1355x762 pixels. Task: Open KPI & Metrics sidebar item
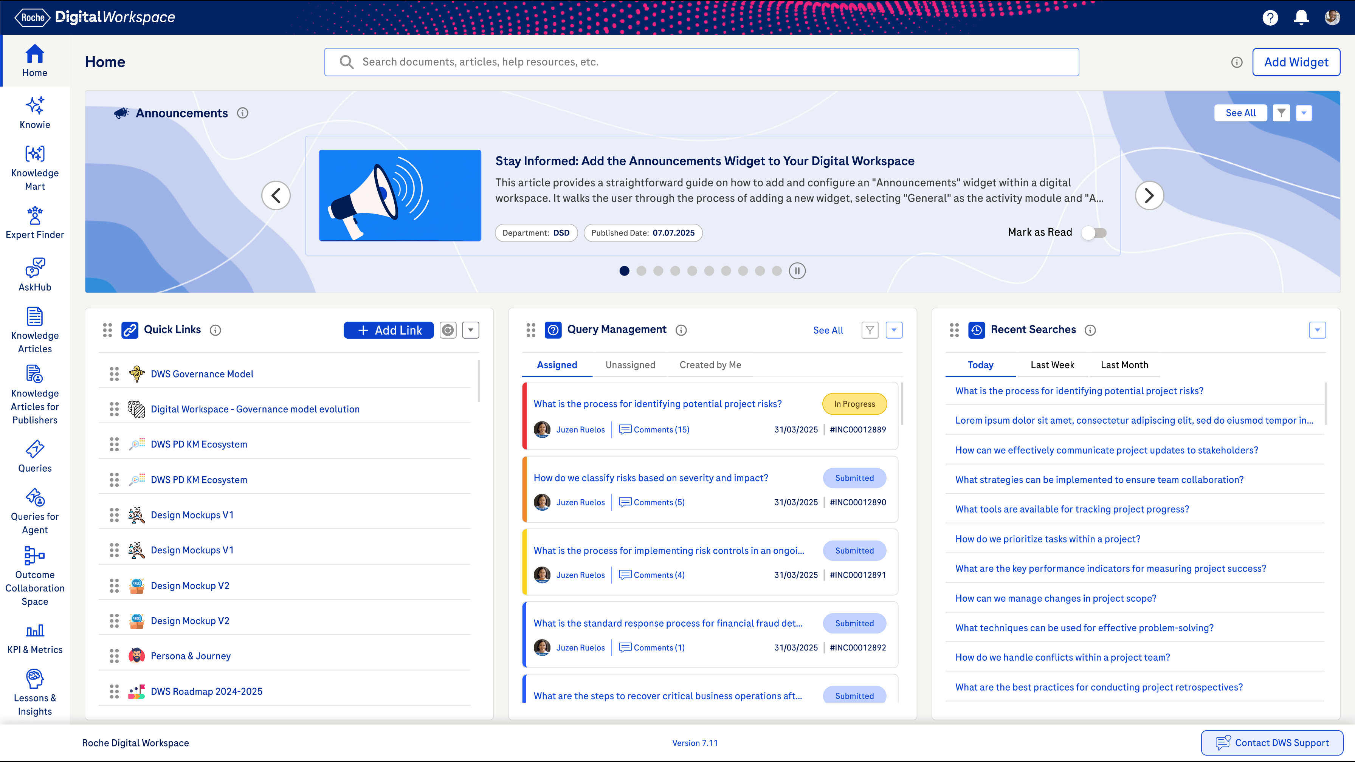[35, 637]
